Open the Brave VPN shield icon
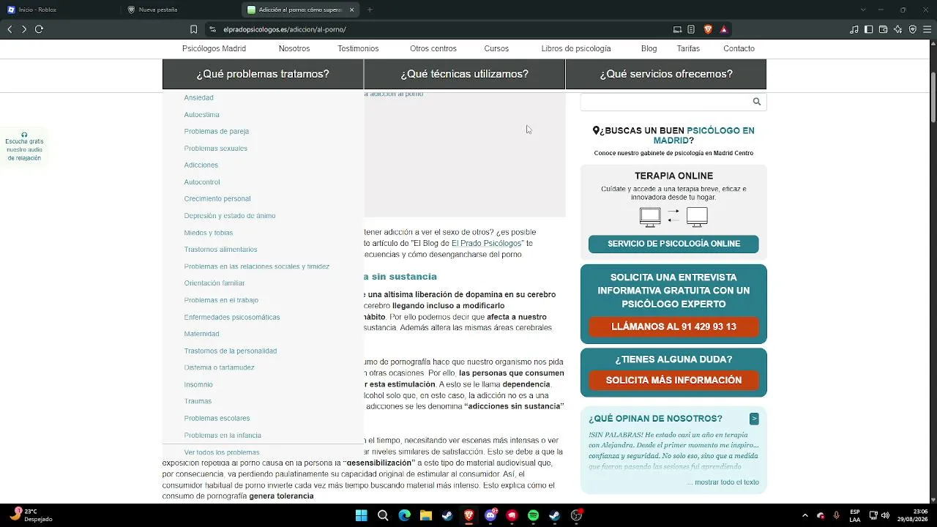Image resolution: width=937 pixels, height=527 pixels. point(913,29)
